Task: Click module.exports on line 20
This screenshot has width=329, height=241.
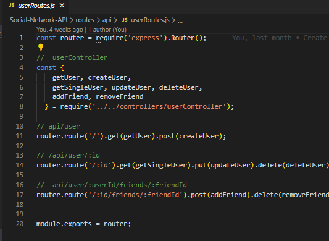Action: [64, 224]
